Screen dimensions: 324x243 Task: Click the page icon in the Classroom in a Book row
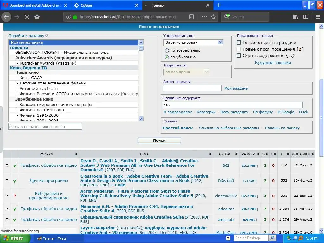coord(7,181)
